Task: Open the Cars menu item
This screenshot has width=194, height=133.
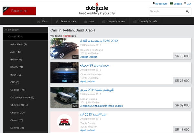Action: tap(42, 21)
